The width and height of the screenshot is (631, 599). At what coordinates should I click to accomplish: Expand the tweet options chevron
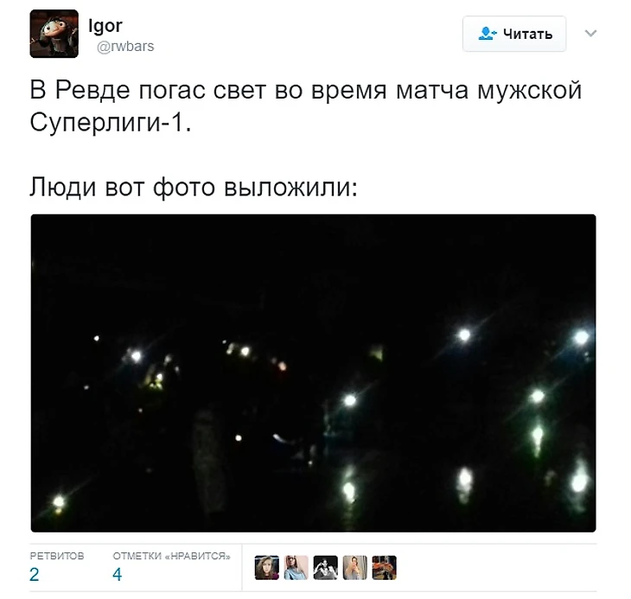click(590, 33)
